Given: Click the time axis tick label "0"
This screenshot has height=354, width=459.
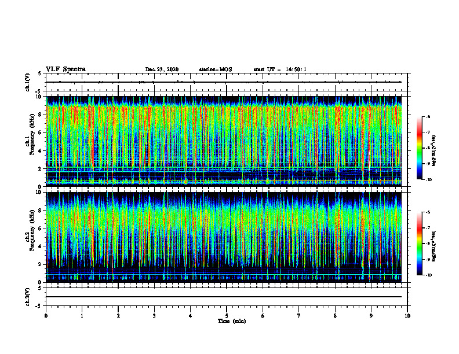Looking at the screenshot, I should [46, 316].
